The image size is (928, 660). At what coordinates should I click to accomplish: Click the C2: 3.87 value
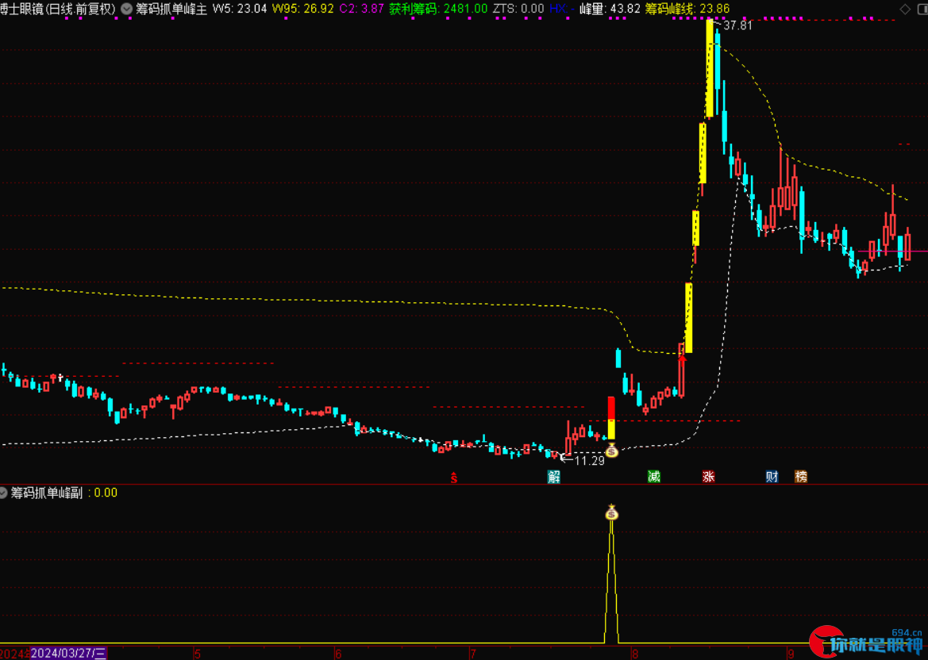click(x=362, y=9)
